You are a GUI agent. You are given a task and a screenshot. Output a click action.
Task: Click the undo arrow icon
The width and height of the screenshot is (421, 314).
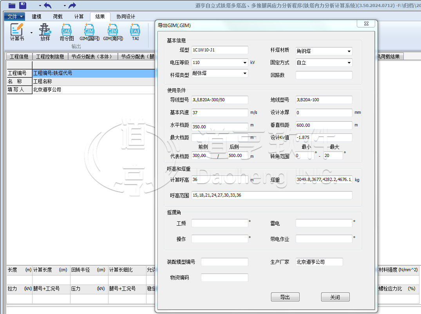pos(47,5)
